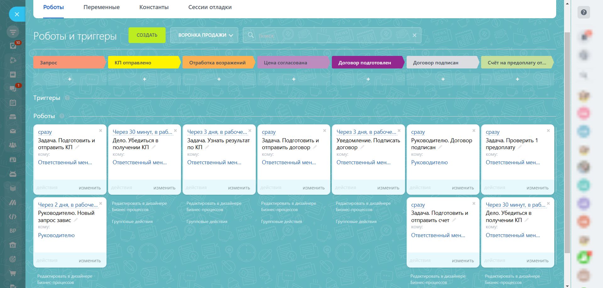Expand the 'Воронка продажи' dropdown
The height and width of the screenshot is (288, 603).
pyautogui.click(x=204, y=35)
